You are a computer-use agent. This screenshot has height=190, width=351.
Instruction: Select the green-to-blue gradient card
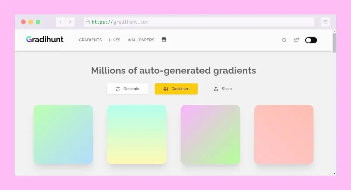(x=63, y=135)
